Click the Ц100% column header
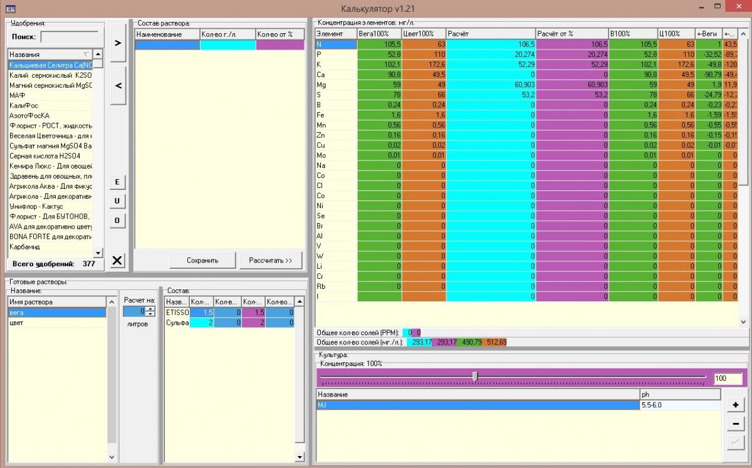Image resolution: width=752 pixels, height=468 pixels. [x=677, y=33]
